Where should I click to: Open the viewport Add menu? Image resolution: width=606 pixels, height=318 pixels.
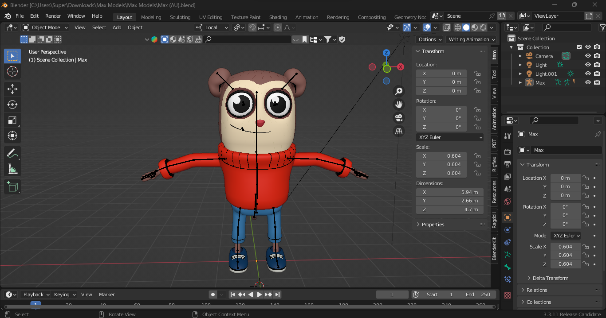click(117, 27)
